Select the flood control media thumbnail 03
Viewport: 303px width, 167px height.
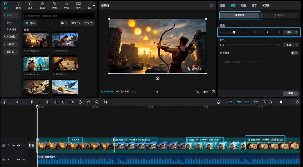click(x=36, y=64)
